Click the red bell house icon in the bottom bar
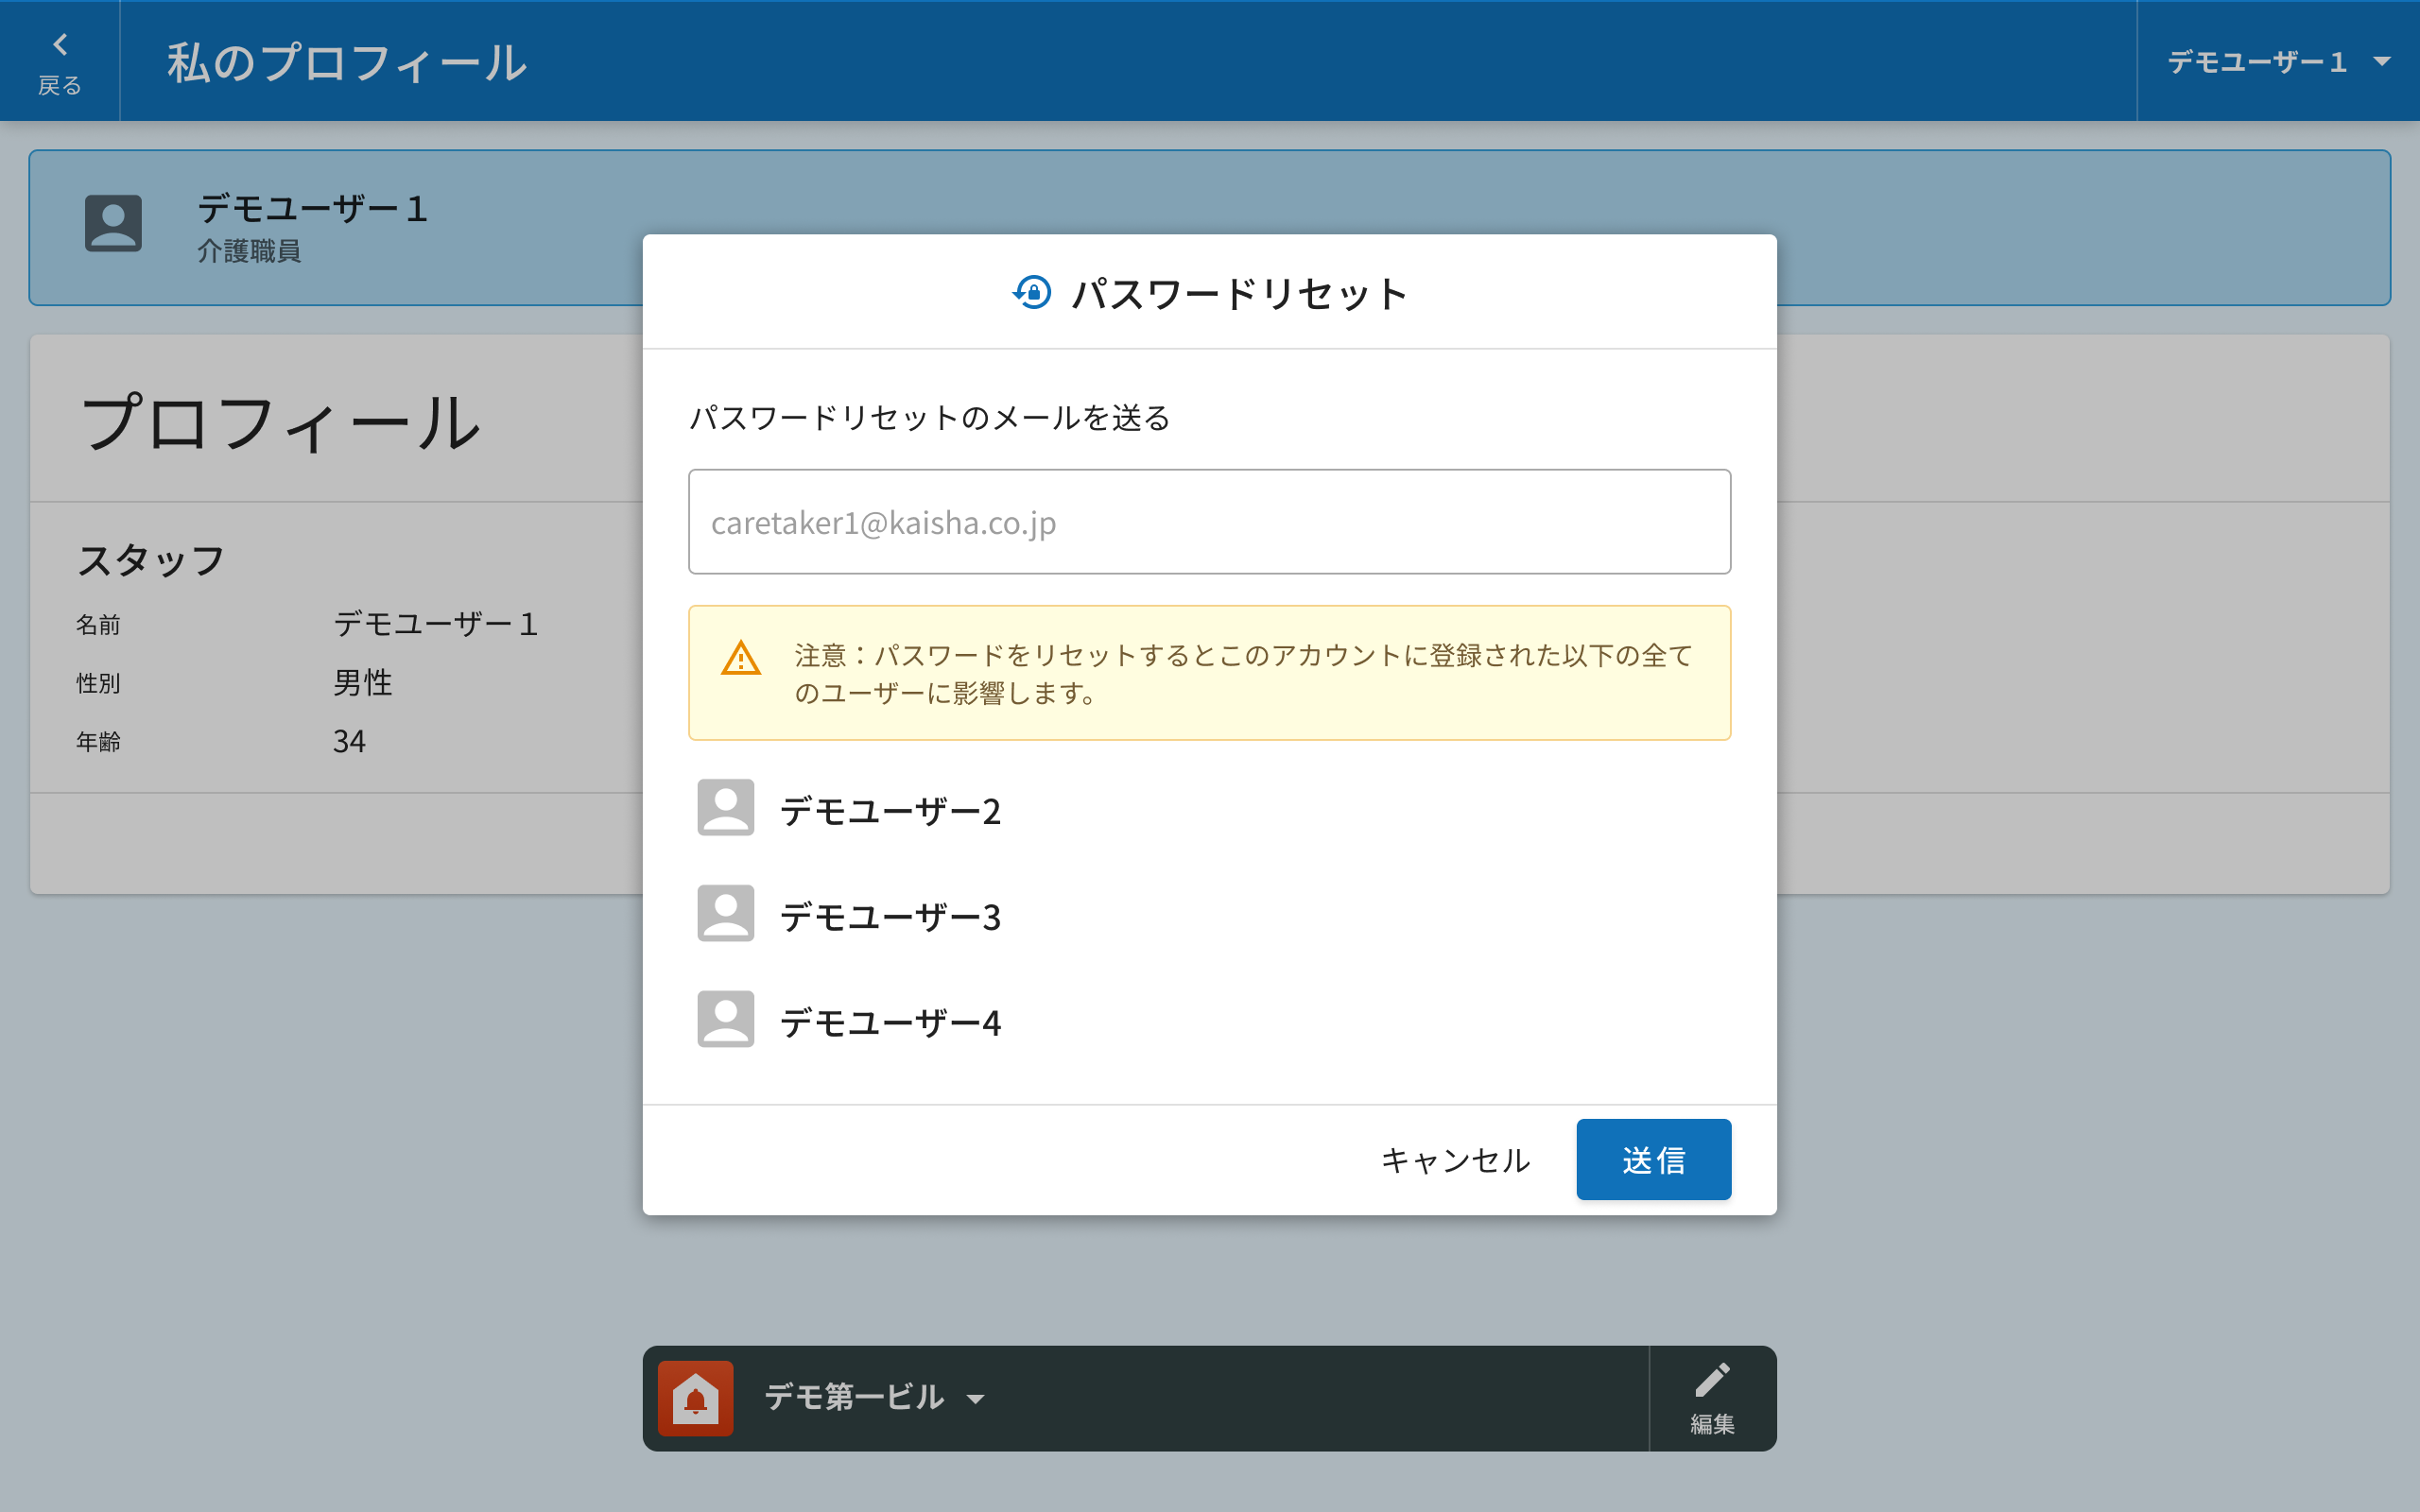The image size is (2420, 1512). click(x=695, y=1398)
